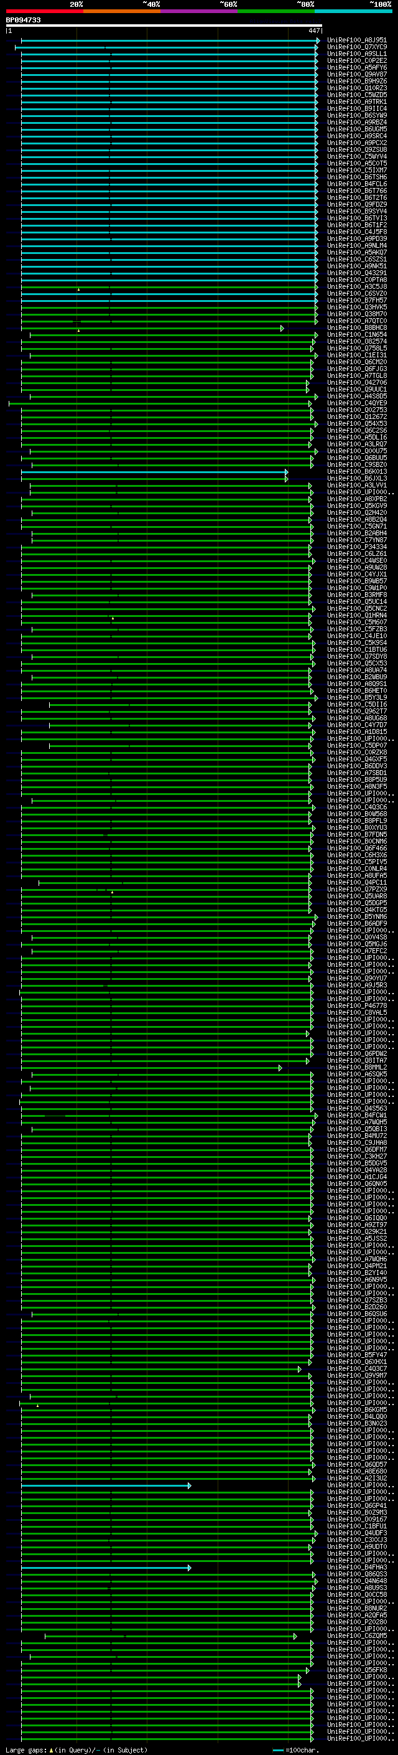Viewport: 398px width, 1755px height.
Task: Select the UniRef100_B8BHC8 label
Action: (357, 327)
